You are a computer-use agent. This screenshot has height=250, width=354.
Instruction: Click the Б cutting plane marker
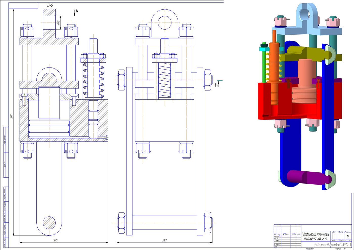click(x=217, y=85)
